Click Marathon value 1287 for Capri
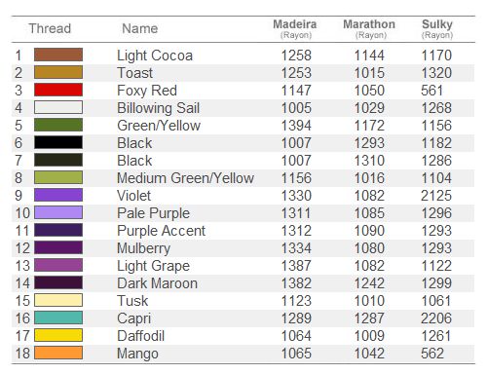487x374 pixels. click(369, 318)
